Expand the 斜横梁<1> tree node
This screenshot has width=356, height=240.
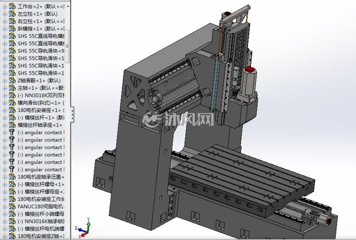tap(4, 29)
